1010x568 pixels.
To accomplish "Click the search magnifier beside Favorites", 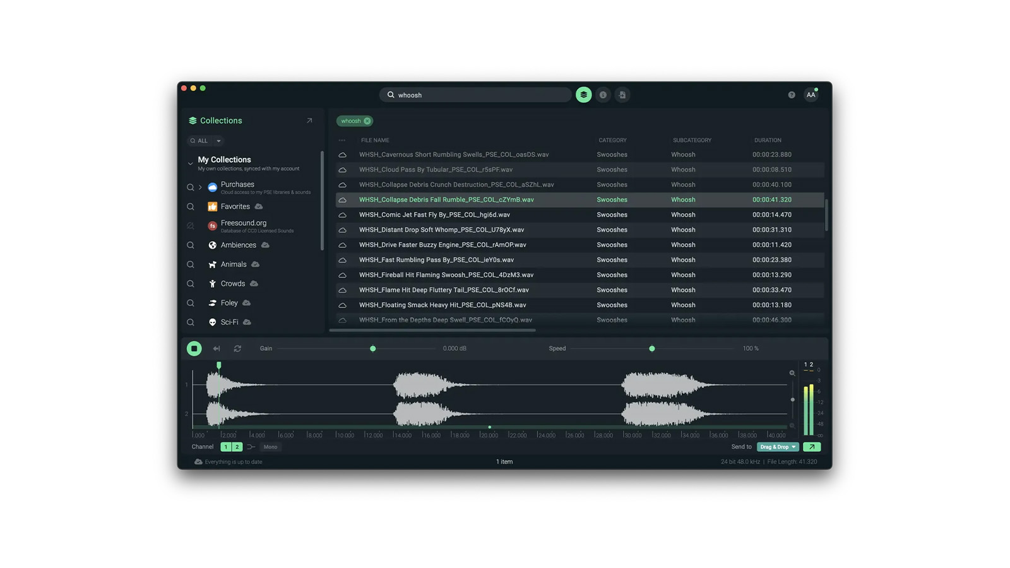I will pos(190,206).
